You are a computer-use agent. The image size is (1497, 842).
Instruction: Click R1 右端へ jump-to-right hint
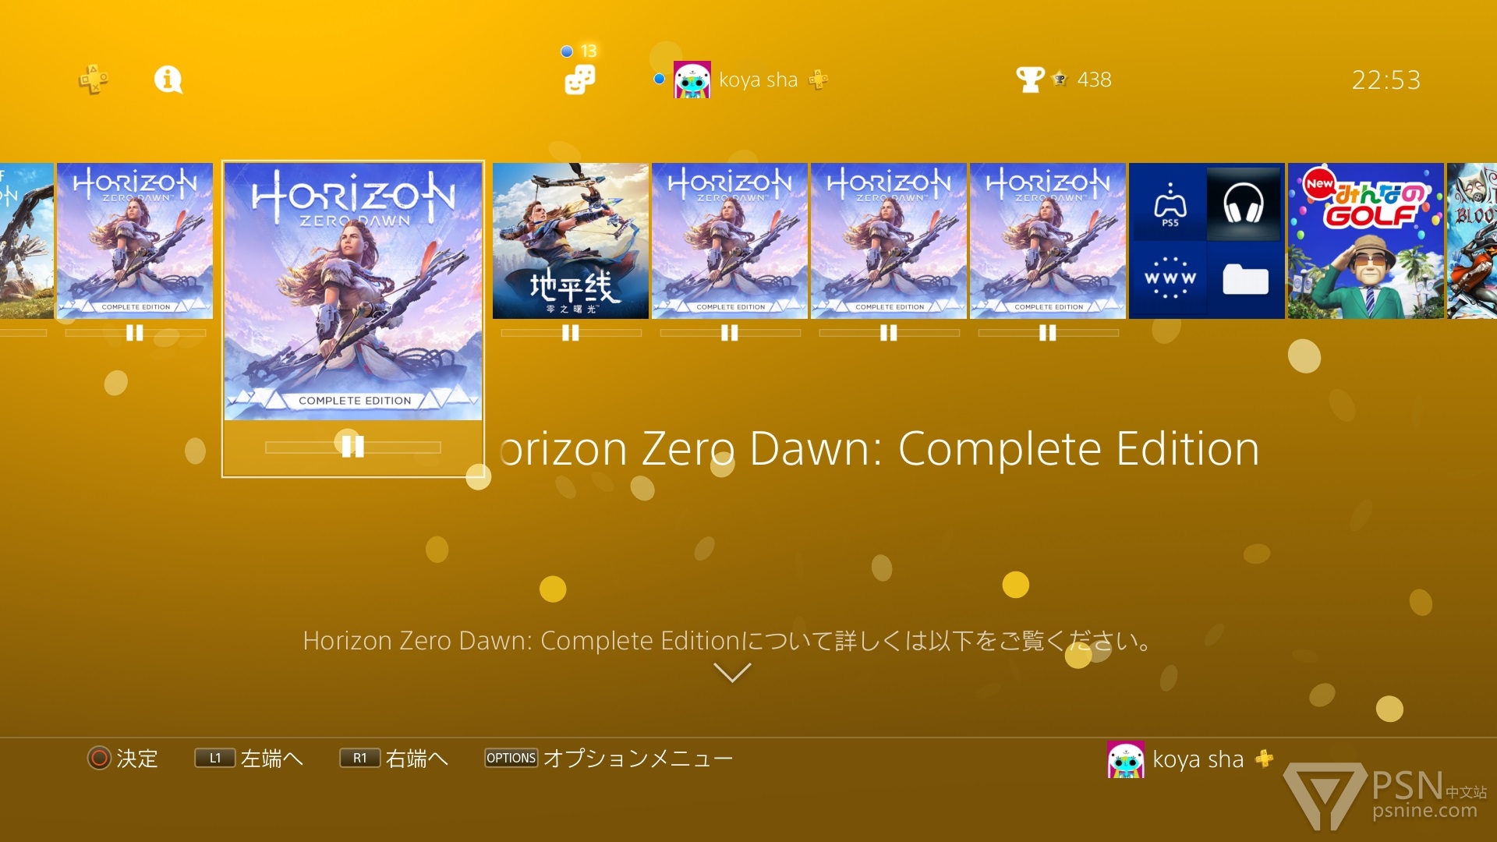[394, 758]
